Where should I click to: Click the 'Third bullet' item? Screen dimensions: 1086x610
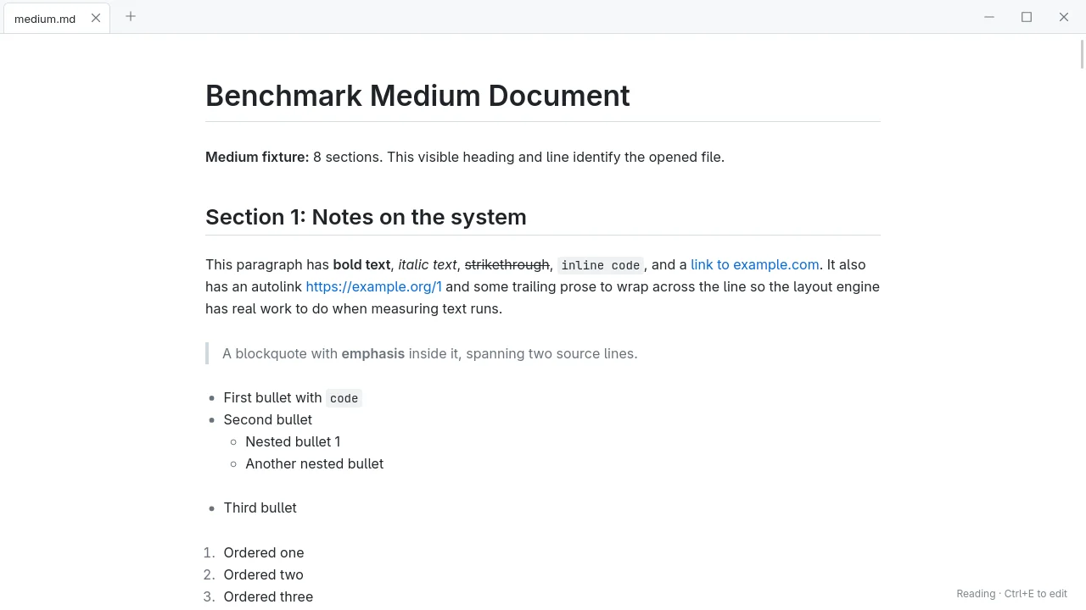tap(260, 507)
